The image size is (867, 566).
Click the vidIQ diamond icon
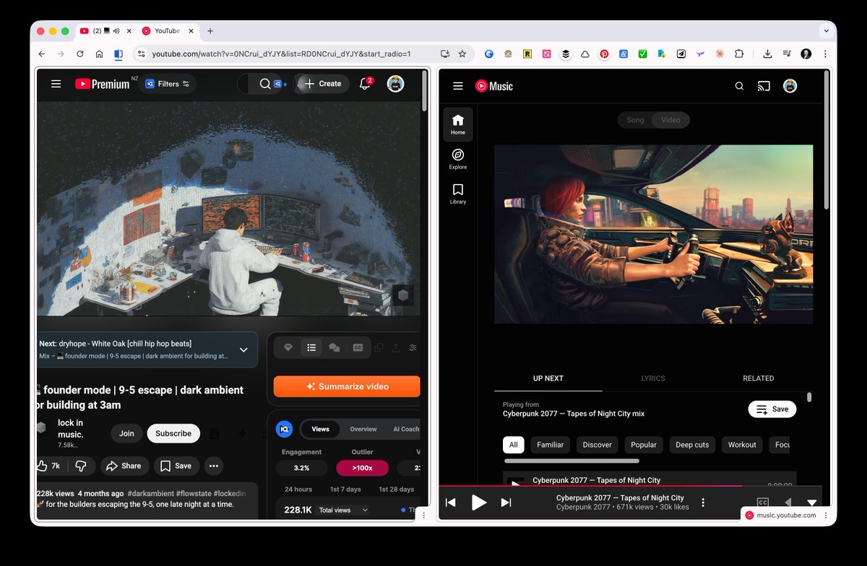click(x=288, y=347)
